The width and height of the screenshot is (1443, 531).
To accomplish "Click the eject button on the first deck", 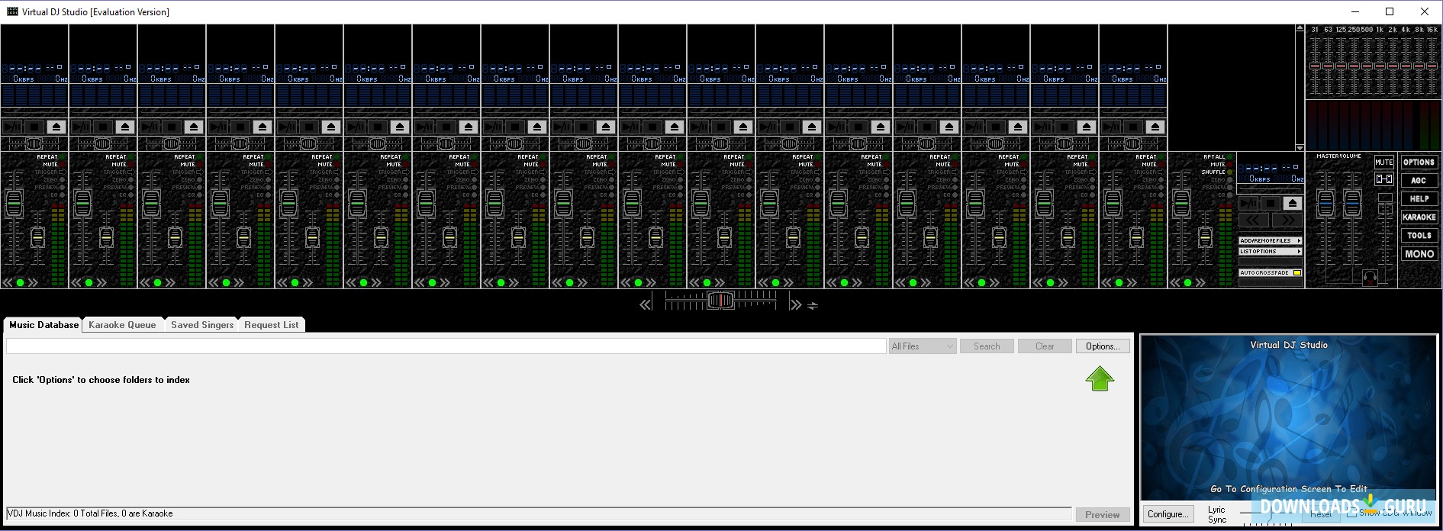I will pos(56,126).
